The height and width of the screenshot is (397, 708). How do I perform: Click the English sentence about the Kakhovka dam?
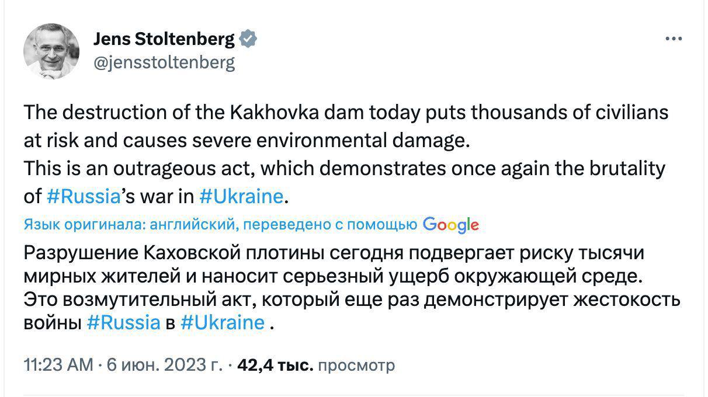(x=345, y=112)
